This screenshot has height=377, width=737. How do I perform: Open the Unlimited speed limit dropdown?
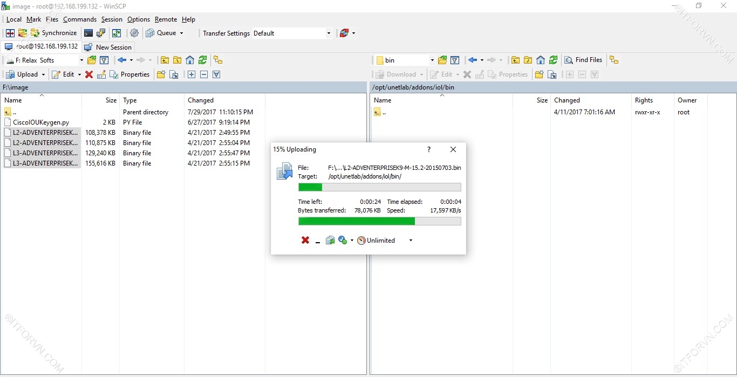(411, 241)
